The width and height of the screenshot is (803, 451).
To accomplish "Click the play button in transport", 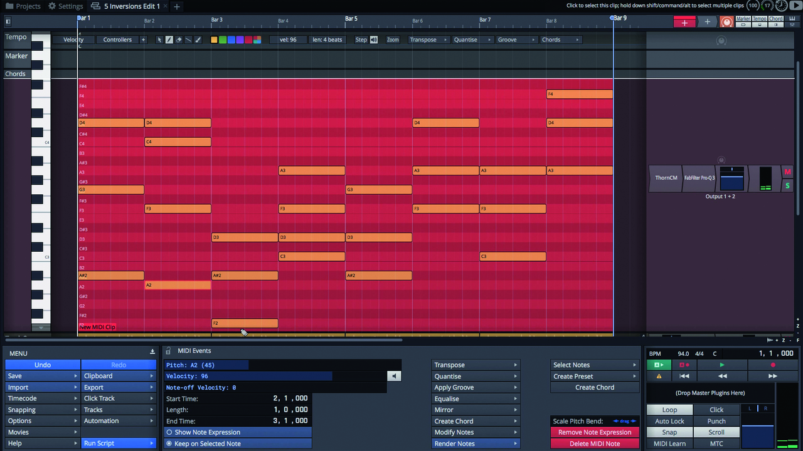I will (722, 365).
